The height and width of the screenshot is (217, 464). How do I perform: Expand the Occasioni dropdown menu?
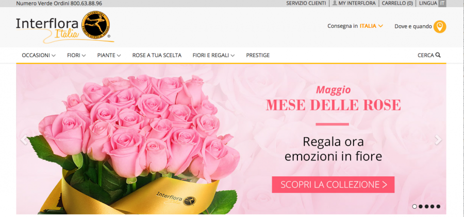(x=39, y=55)
